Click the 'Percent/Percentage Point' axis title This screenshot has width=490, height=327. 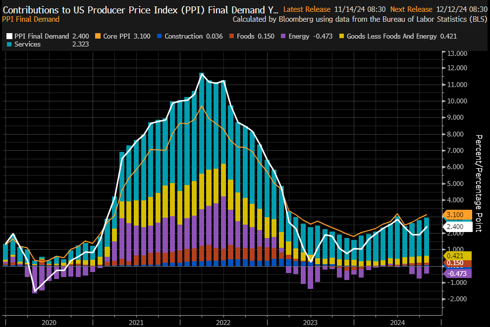(479, 184)
